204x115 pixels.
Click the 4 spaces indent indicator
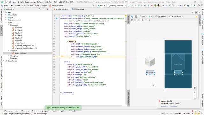(x=178, y=114)
